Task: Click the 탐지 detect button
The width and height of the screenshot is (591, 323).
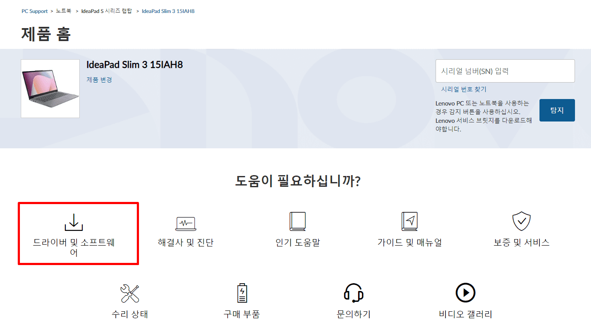Action: tap(557, 110)
